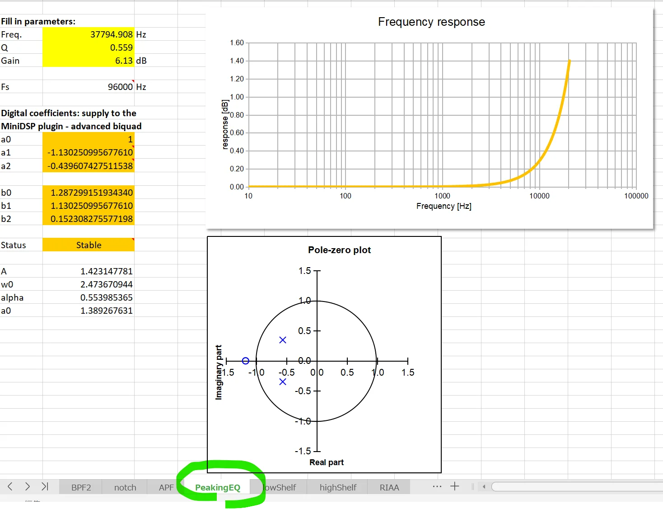
Task: Select the APF sheet tab
Action: click(166, 487)
